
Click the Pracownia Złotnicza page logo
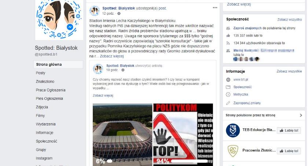[x=233, y=151]
